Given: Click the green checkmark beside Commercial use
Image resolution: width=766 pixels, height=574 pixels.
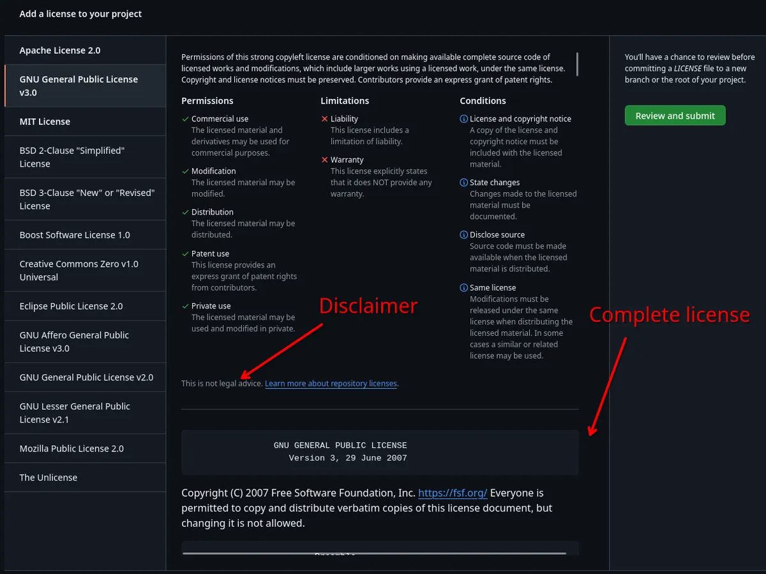Looking at the screenshot, I should click(x=185, y=119).
